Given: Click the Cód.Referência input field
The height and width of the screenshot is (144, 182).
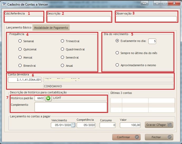Looking at the screenshot, I should pos(24,19).
